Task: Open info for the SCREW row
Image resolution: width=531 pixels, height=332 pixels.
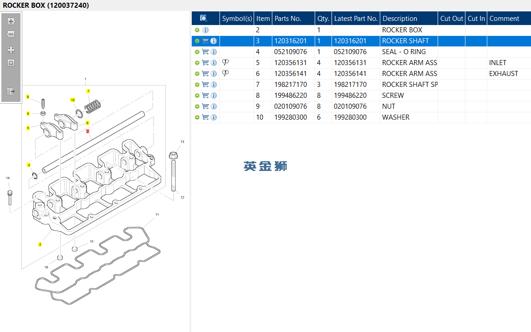Action: pos(214,96)
